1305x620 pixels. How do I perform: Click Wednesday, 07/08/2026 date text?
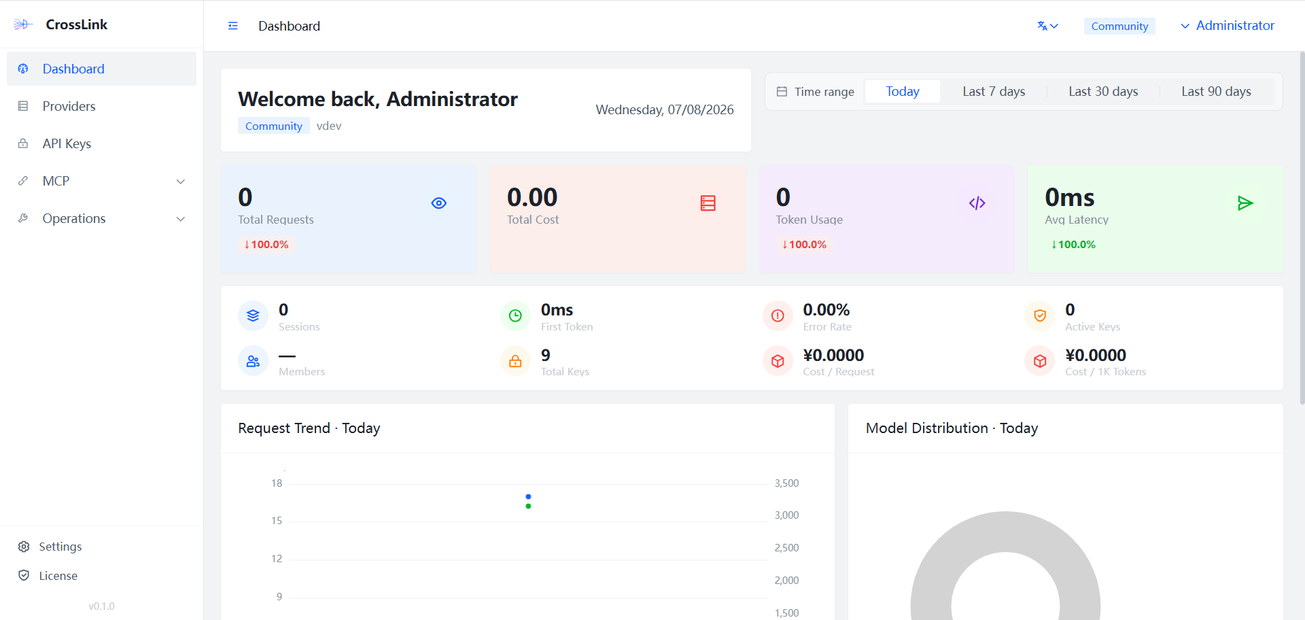[665, 109]
